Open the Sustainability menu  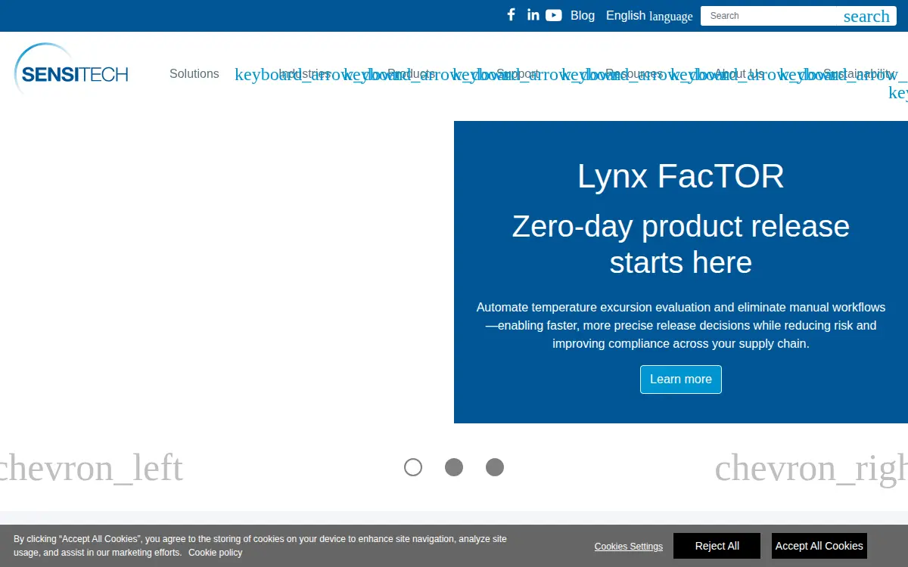point(859,74)
